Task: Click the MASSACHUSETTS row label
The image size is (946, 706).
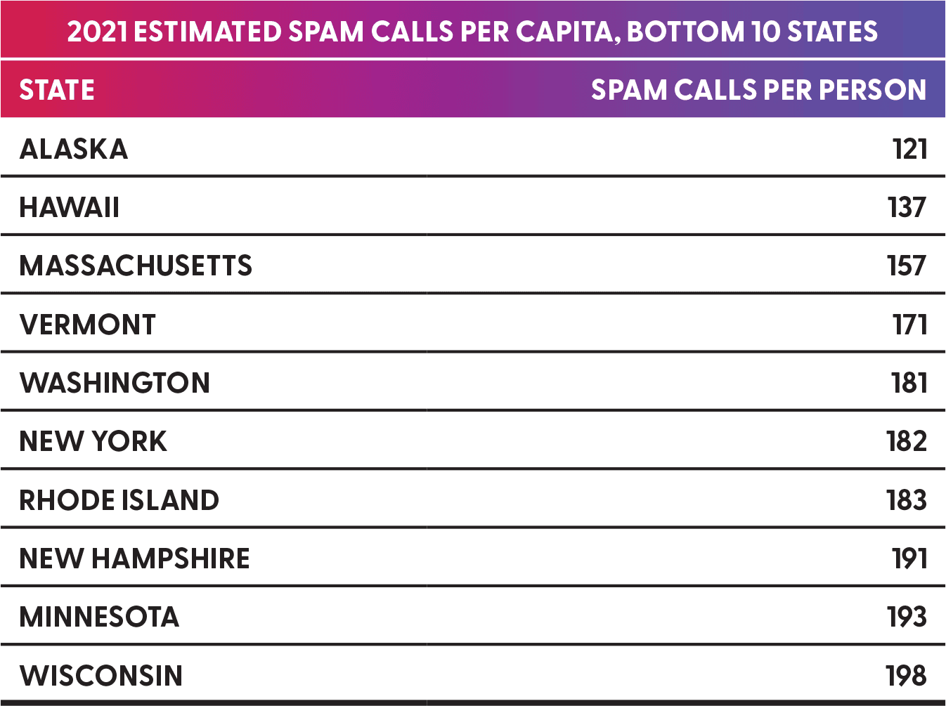Action: point(136,266)
